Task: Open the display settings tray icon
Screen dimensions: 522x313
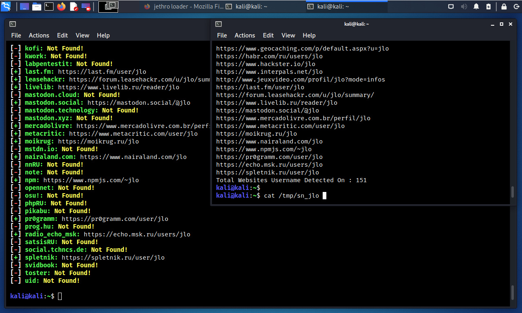Action: tap(451, 7)
